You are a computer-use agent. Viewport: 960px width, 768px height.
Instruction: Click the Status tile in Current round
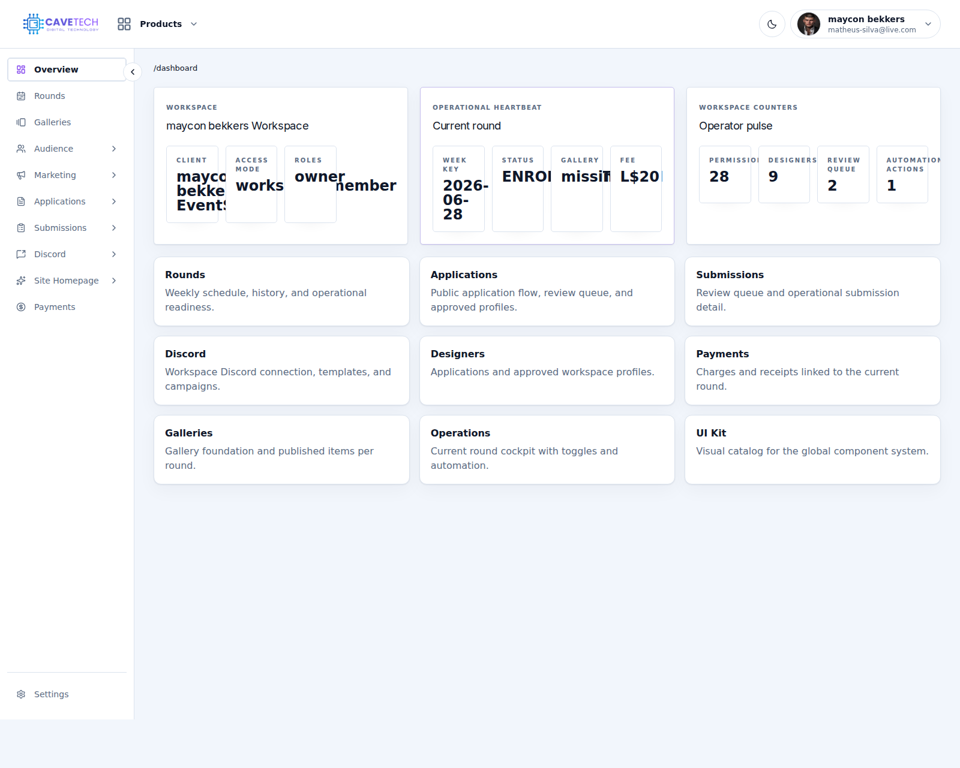point(518,189)
